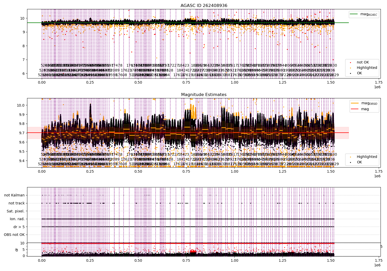Click 'Highlighted' in Magnitude Estimates legend
This screenshot has height=271, width=387.
(x=367, y=157)
